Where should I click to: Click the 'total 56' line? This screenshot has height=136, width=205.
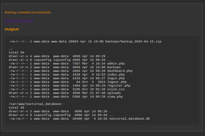click(16, 52)
